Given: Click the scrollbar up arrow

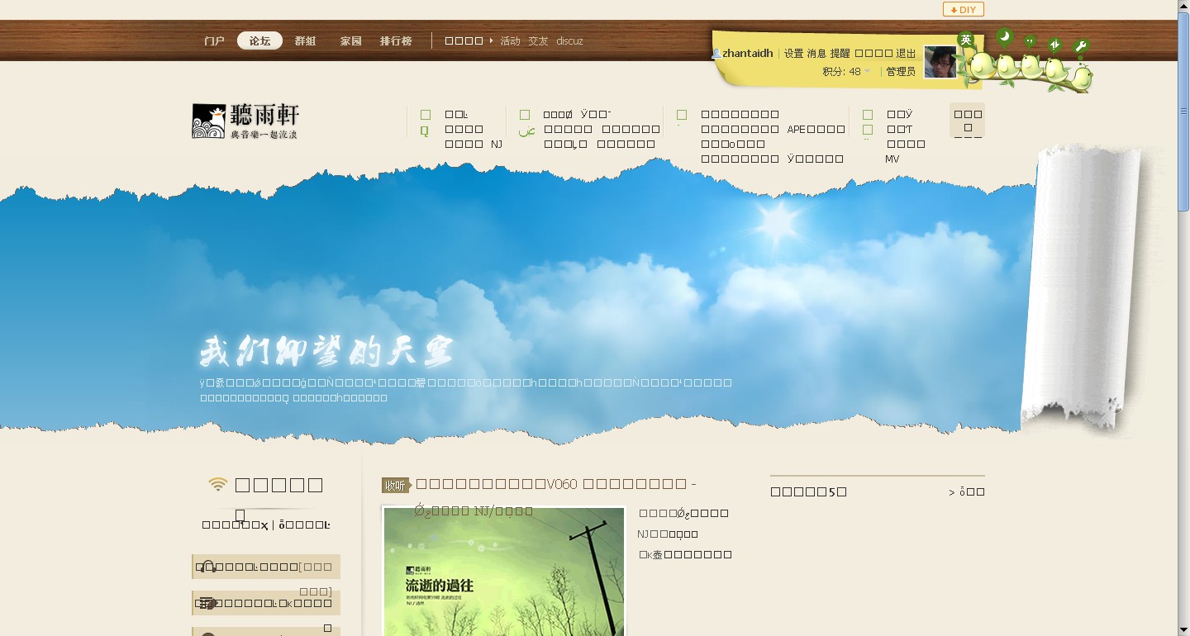Looking at the screenshot, I should pyautogui.click(x=1183, y=6).
